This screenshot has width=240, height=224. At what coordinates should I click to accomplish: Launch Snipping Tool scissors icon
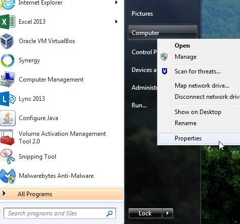click(x=8, y=157)
